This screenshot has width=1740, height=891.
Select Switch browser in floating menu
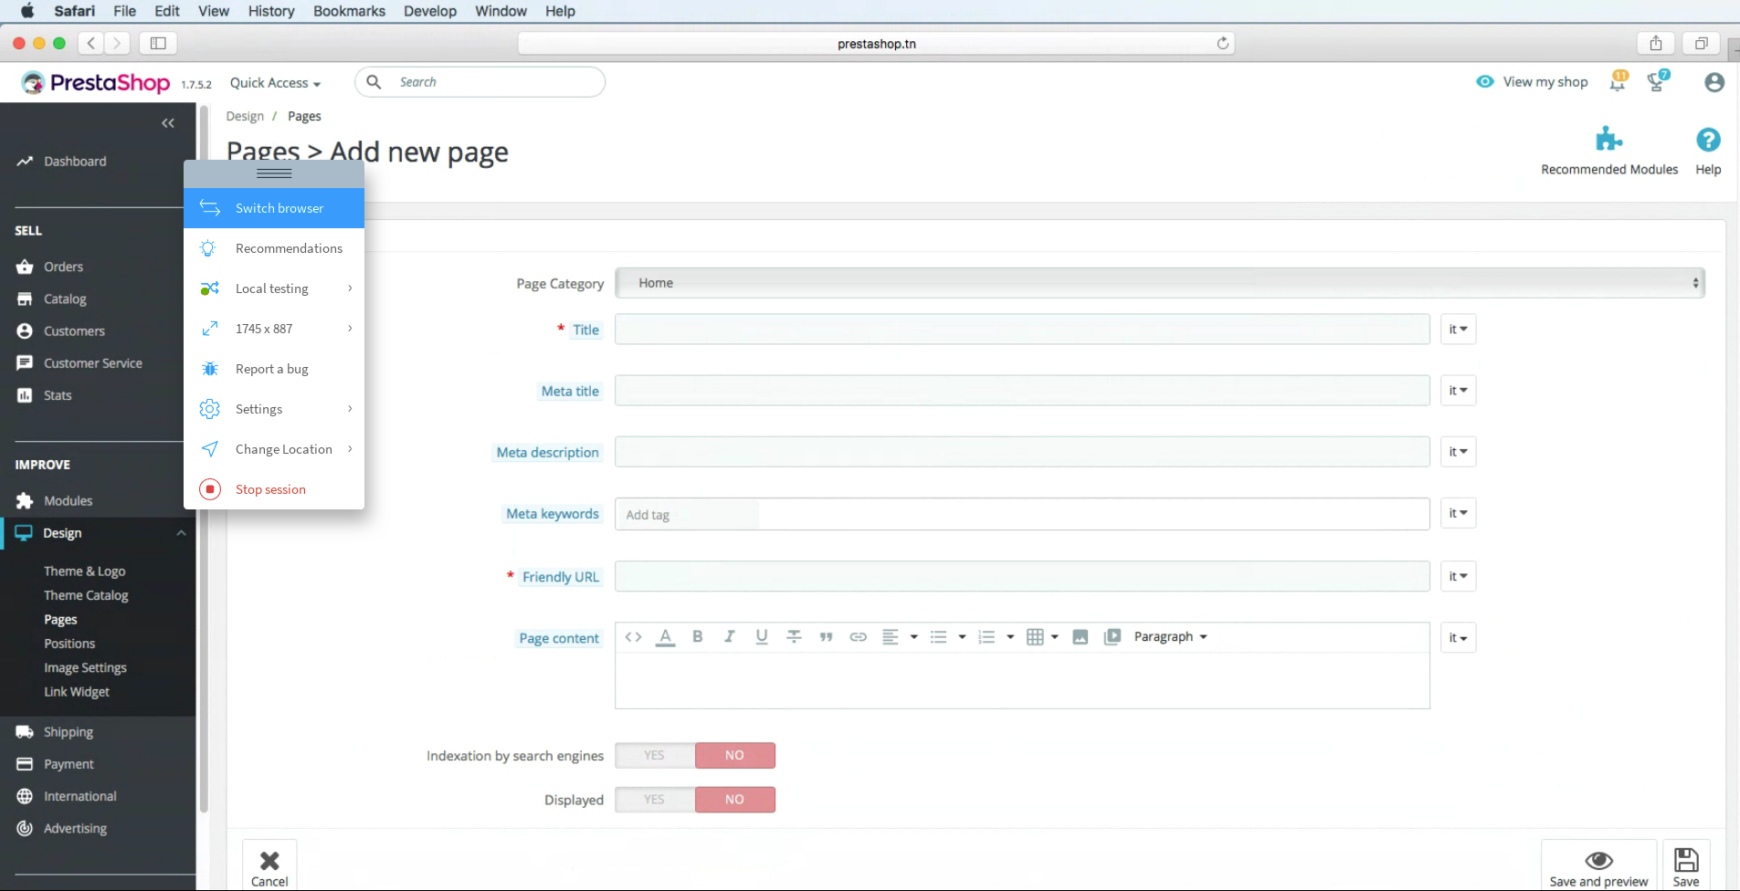pyautogui.click(x=274, y=208)
